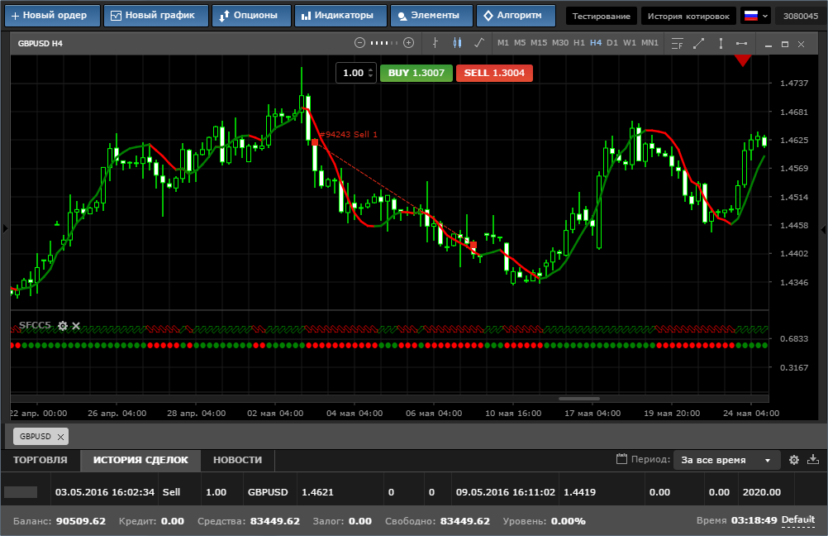The height and width of the screenshot is (536, 828).
Task: Select the trend line drawing tool
Action: tap(698, 43)
